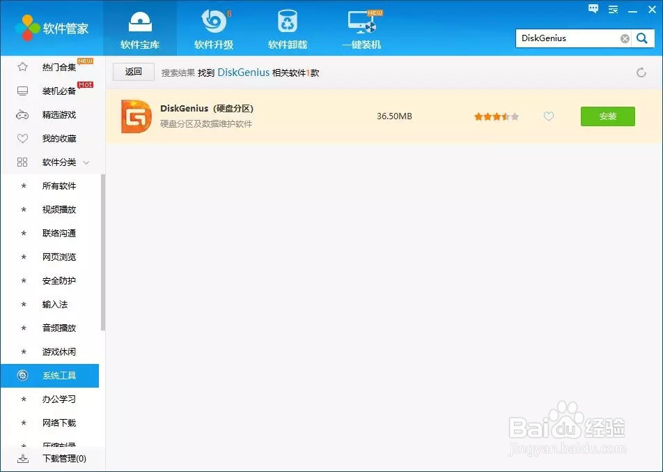
Task: Open the 一键装机 one-click setup tab
Action: coord(361,28)
